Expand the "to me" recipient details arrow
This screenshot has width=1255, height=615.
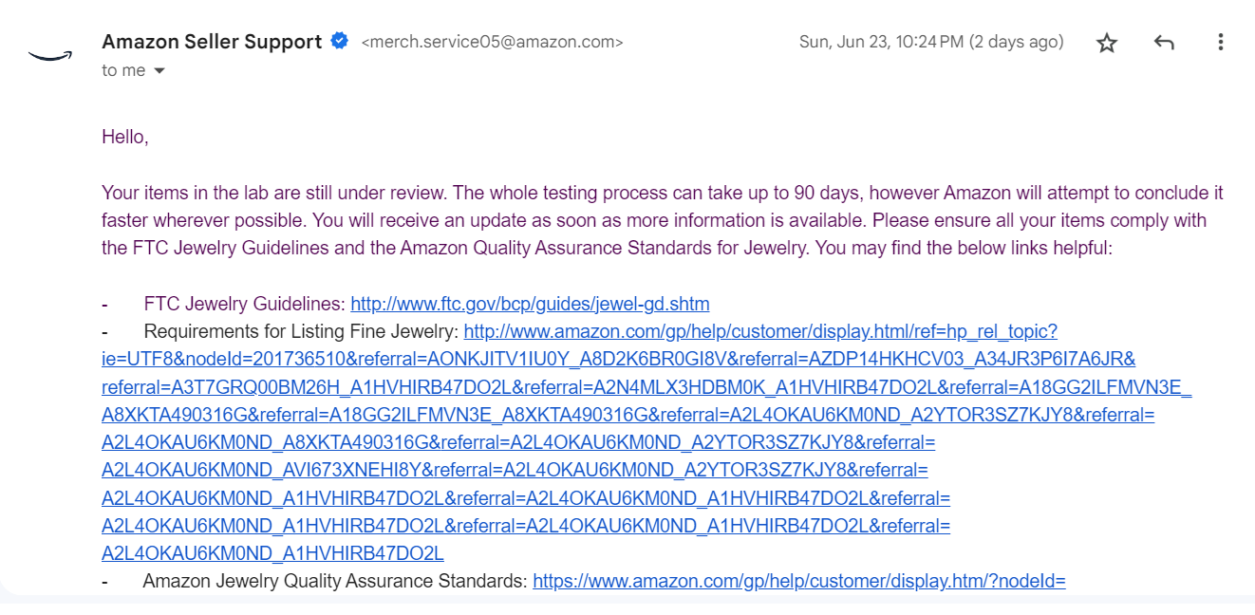[x=159, y=71]
